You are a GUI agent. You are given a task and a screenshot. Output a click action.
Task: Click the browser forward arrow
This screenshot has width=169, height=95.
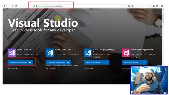point(9,6)
